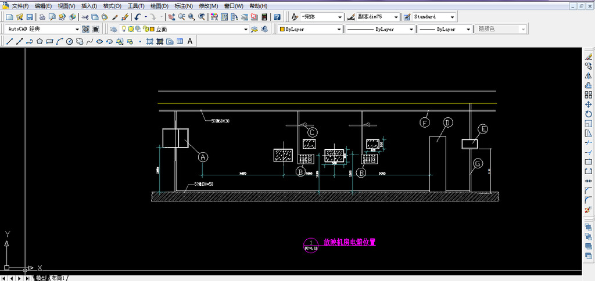
Task: Select the Polygon drawing tool
Action: click(x=40, y=41)
